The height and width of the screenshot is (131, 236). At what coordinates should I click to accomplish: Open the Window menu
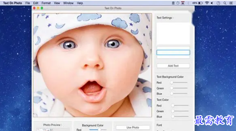[x=68, y=3]
